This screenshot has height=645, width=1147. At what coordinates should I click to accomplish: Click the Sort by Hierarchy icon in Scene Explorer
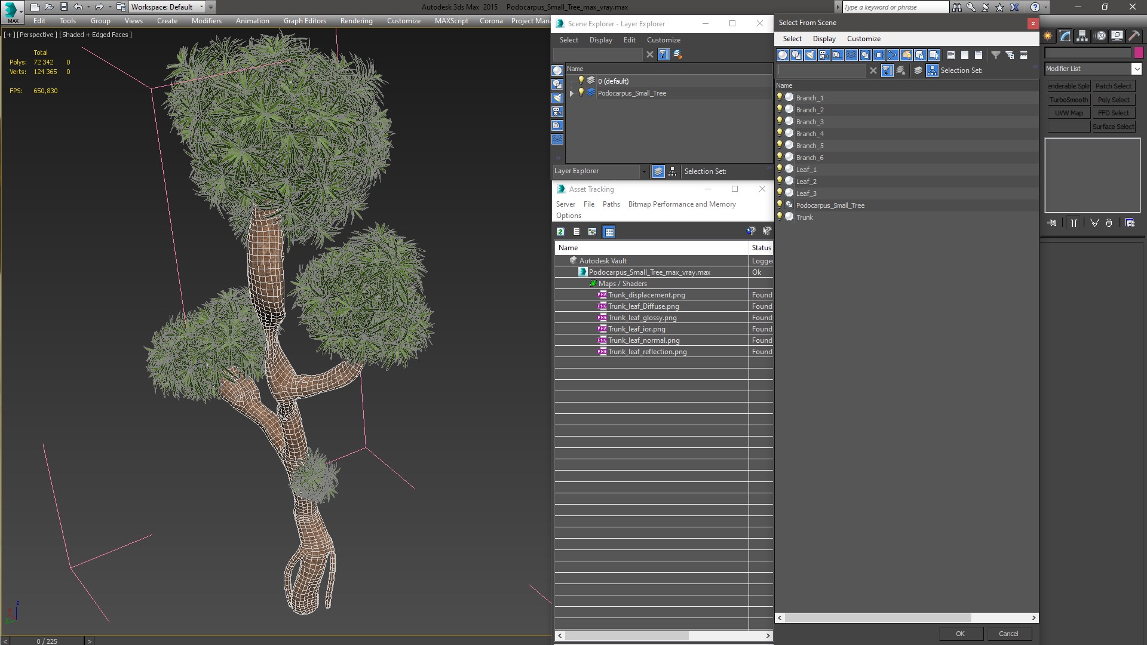coord(672,171)
